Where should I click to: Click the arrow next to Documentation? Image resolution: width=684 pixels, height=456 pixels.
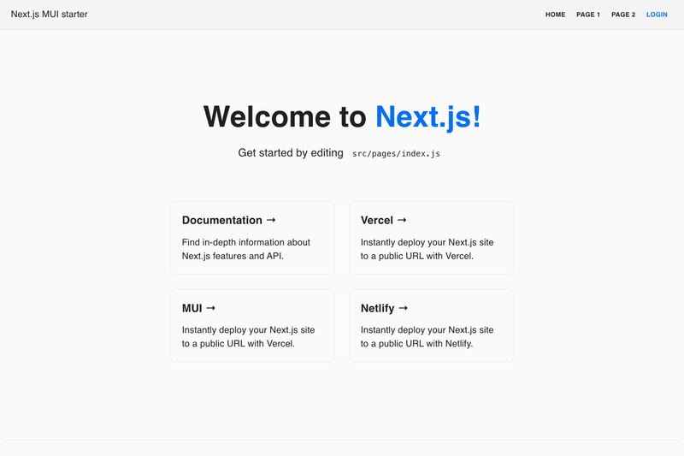271,220
